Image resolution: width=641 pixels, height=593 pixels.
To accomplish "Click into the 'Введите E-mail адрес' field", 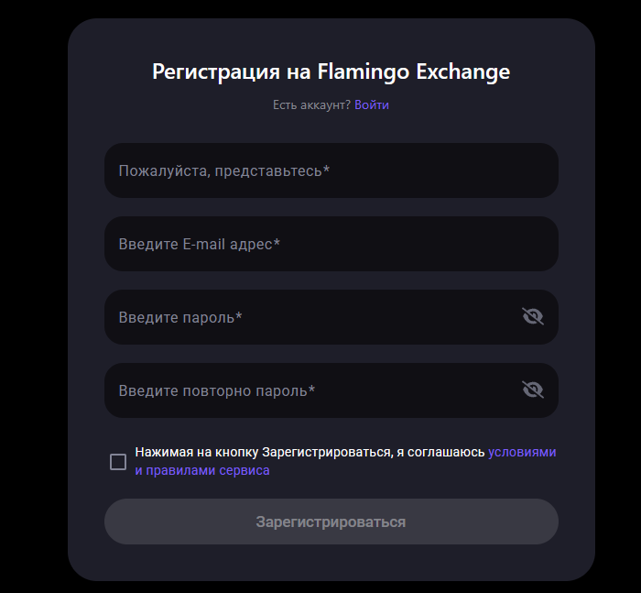I will (x=331, y=244).
